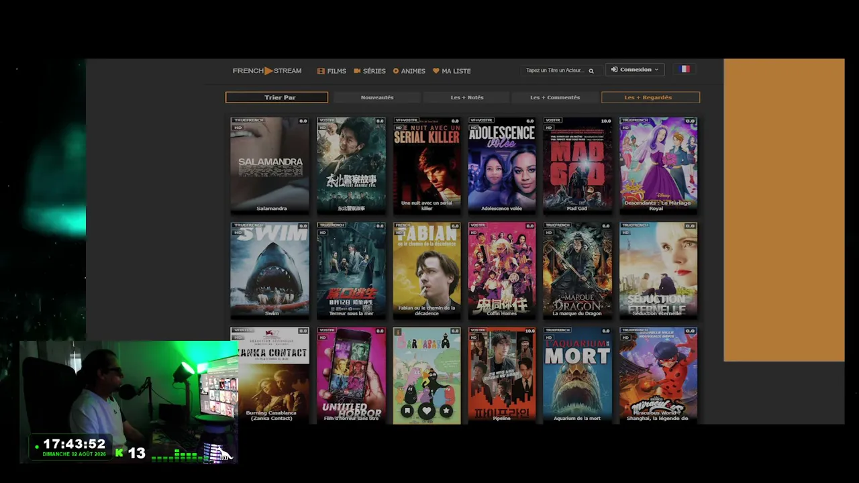Click the Coffin Homes title caption
The width and height of the screenshot is (859, 483).
502,313
